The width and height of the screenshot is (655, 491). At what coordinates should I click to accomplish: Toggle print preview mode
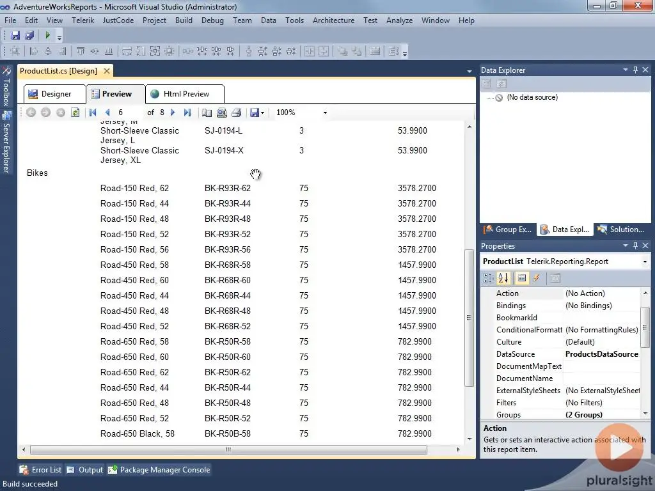click(x=222, y=113)
